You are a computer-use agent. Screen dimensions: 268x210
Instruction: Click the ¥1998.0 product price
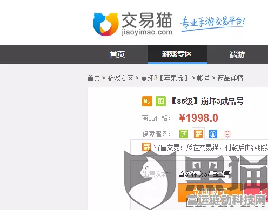[x=199, y=118]
